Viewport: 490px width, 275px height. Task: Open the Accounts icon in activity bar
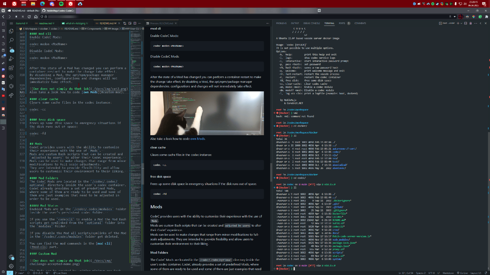click(x=11, y=257)
